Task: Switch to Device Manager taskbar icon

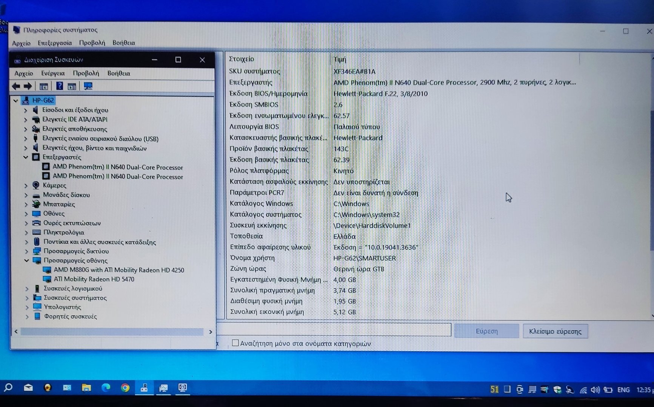Action: [144, 387]
